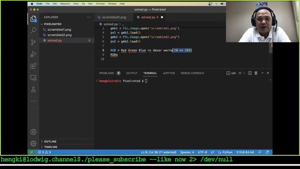Open scrambled1.png in the explorer
The height and width of the screenshot is (169, 300).
(x=59, y=30)
